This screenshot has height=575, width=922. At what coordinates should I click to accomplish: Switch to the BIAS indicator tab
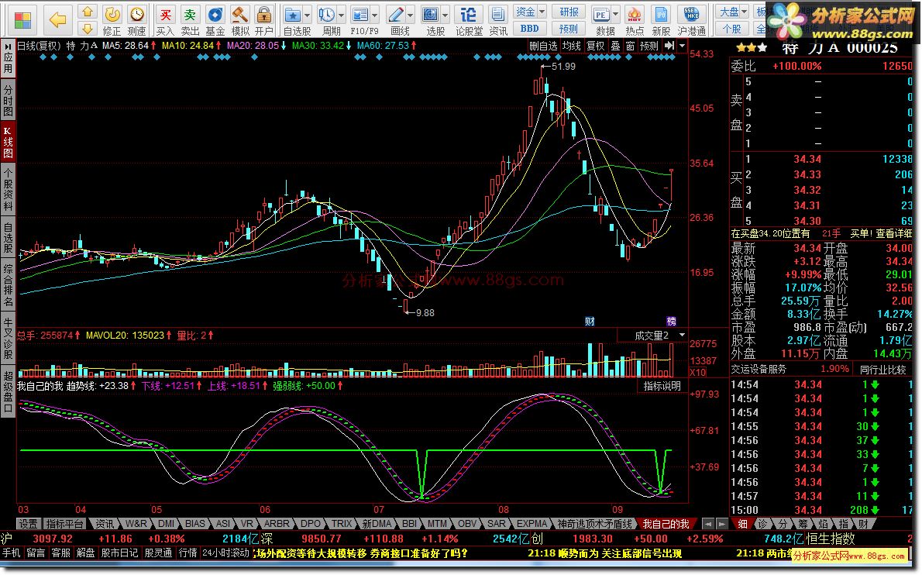coord(194,523)
